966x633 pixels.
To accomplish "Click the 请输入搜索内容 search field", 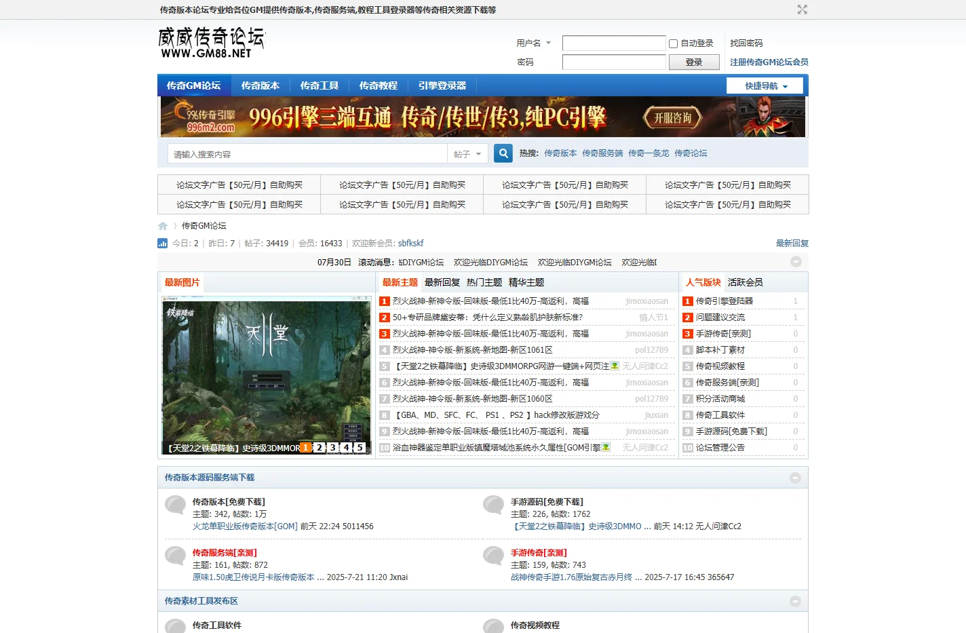I will [307, 154].
